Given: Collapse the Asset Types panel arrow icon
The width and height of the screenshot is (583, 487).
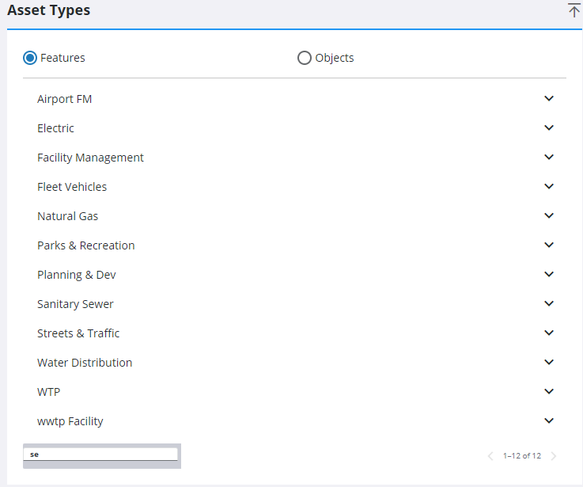Looking at the screenshot, I should tap(574, 10).
